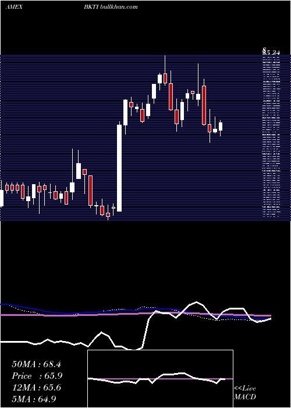Select the 50MA : 68.4 reading
Viewport: 291px width, 408px height.
point(36,364)
